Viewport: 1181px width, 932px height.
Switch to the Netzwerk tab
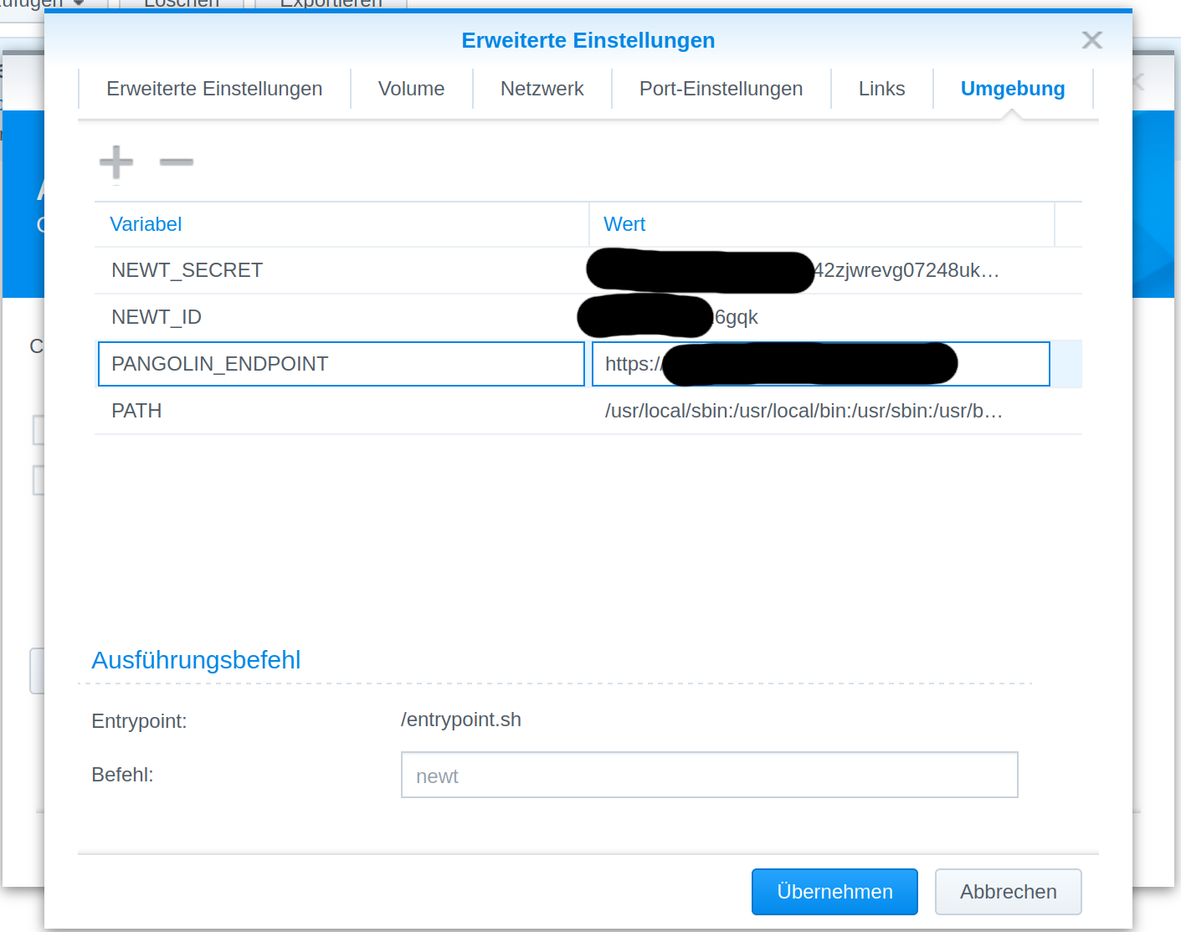542,89
